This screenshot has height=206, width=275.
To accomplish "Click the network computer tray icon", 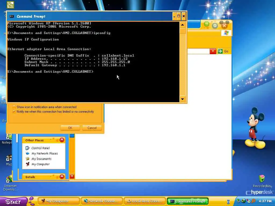I will (x=238, y=201).
